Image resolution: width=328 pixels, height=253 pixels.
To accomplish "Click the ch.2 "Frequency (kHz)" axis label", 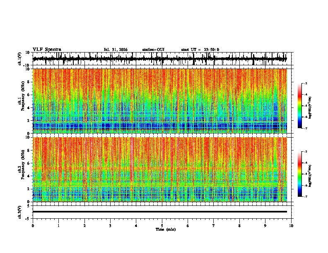I will tap(23, 165).
